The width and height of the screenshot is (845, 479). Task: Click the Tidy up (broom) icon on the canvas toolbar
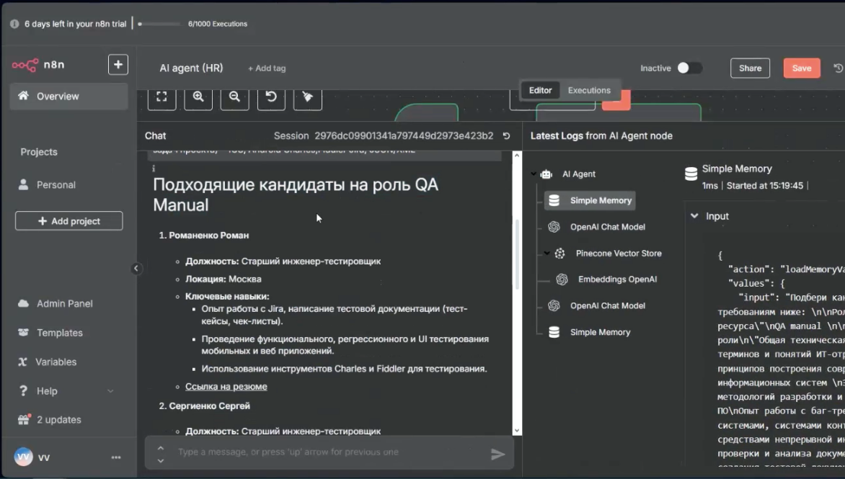tap(307, 98)
